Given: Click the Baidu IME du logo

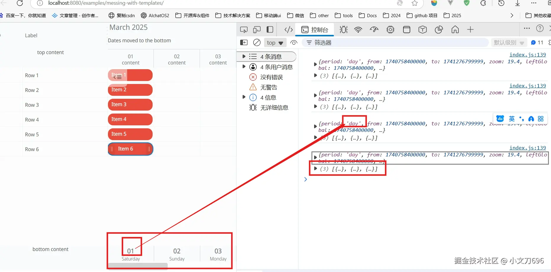Looking at the screenshot, I should [500, 119].
